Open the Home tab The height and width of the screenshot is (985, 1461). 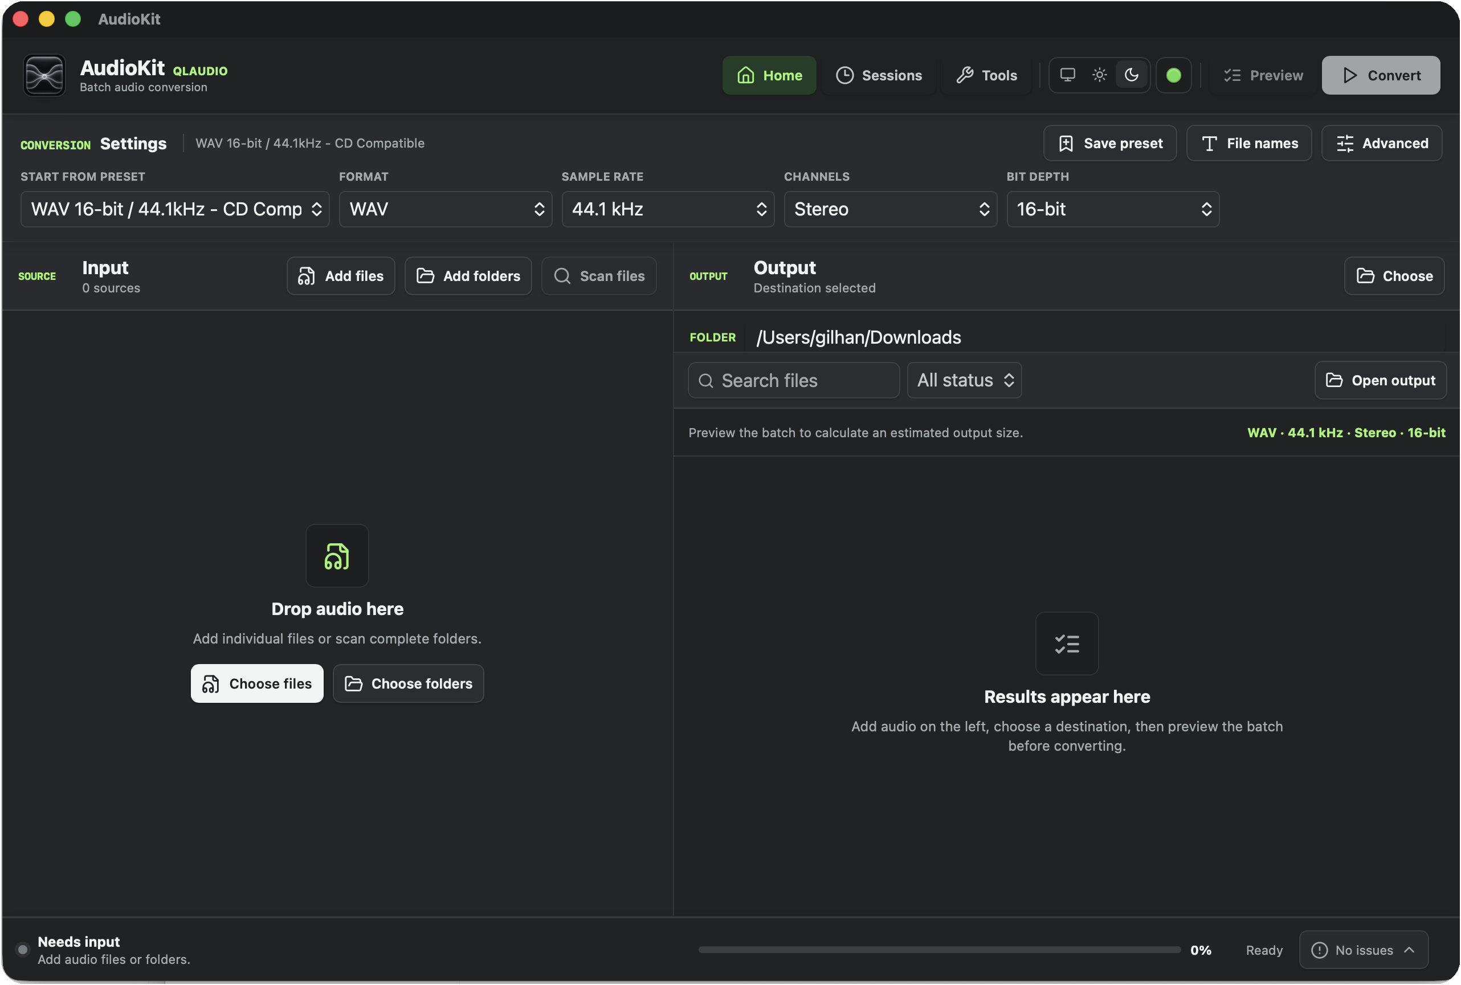(769, 75)
